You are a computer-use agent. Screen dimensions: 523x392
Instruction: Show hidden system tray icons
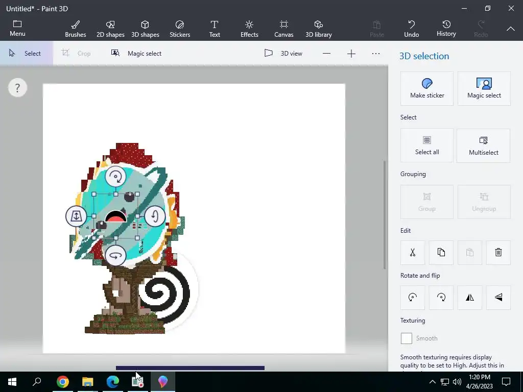coord(432,382)
